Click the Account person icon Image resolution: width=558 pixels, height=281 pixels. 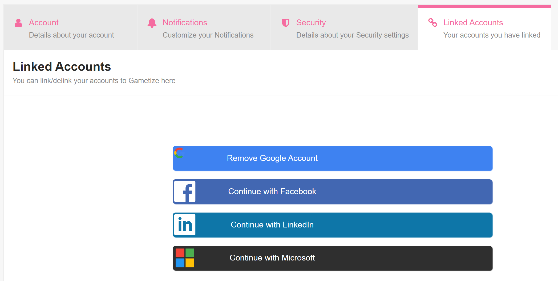click(x=18, y=23)
